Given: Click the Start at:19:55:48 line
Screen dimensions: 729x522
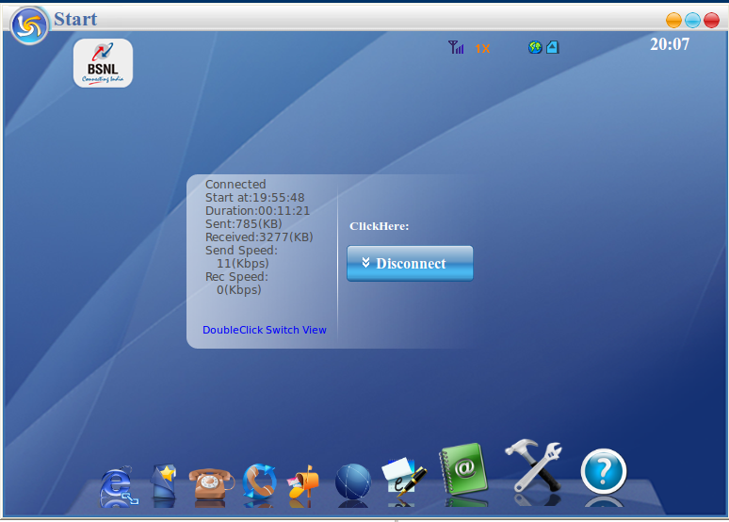Looking at the screenshot, I should [255, 197].
